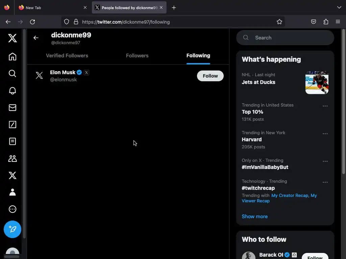
Task: Click the right page scrollbar
Action: coord(343,101)
